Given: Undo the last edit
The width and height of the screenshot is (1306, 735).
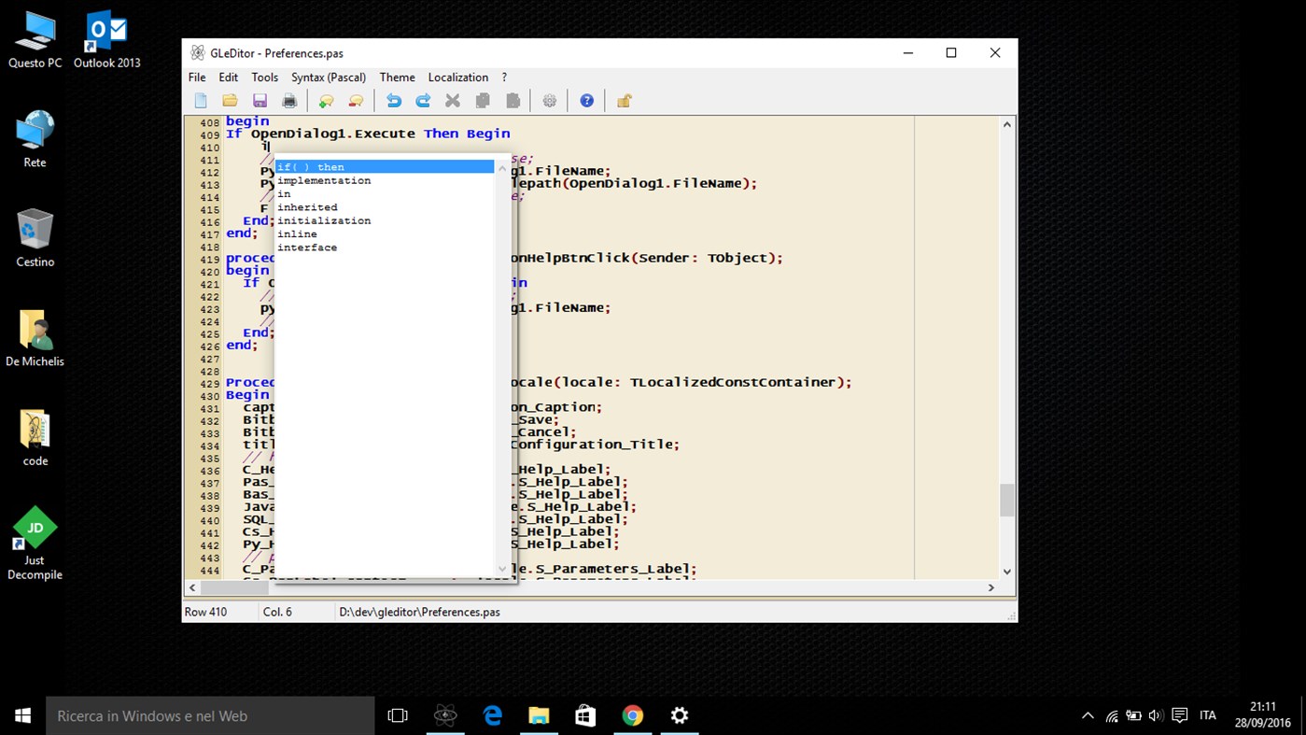Looking at the screenshot, I should tap(393, 100).
